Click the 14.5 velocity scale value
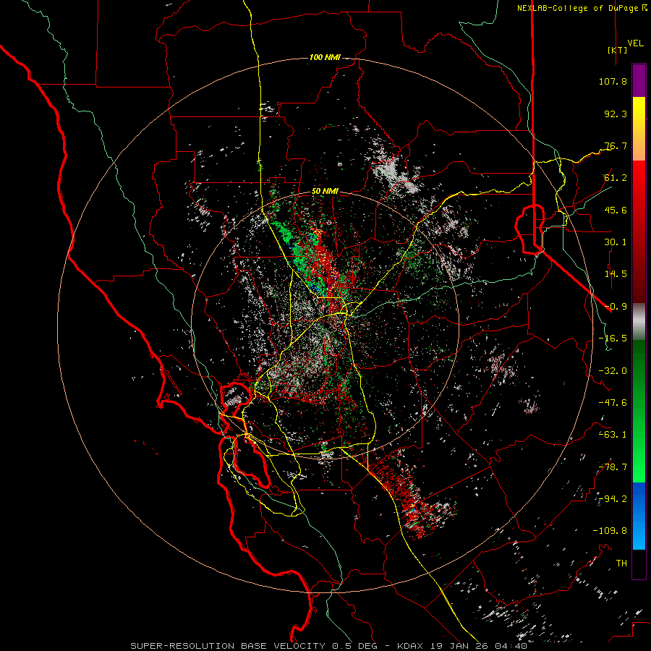This screenshot has height=651, width=651. click(x=616, y=274)
